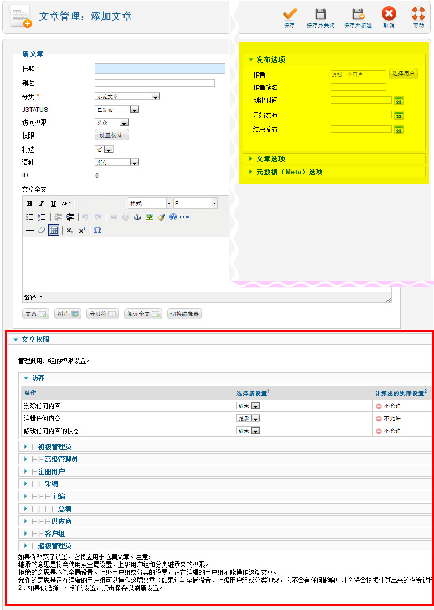Toggle bold formatting in the editor
Image resolution: width=434 pixels, height=610 pixels.
click(x=29, y=204)
